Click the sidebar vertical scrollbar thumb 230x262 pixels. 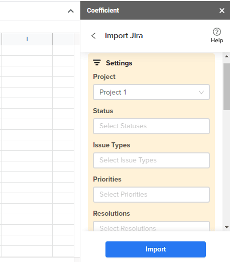pyautogui.click(x=226, y=86)
